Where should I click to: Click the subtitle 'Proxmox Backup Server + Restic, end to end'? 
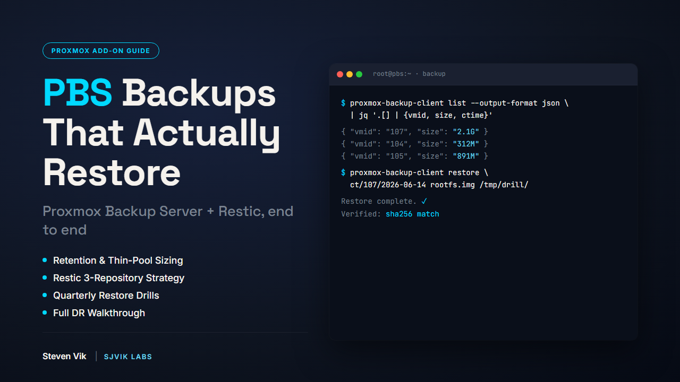(168, 220)
